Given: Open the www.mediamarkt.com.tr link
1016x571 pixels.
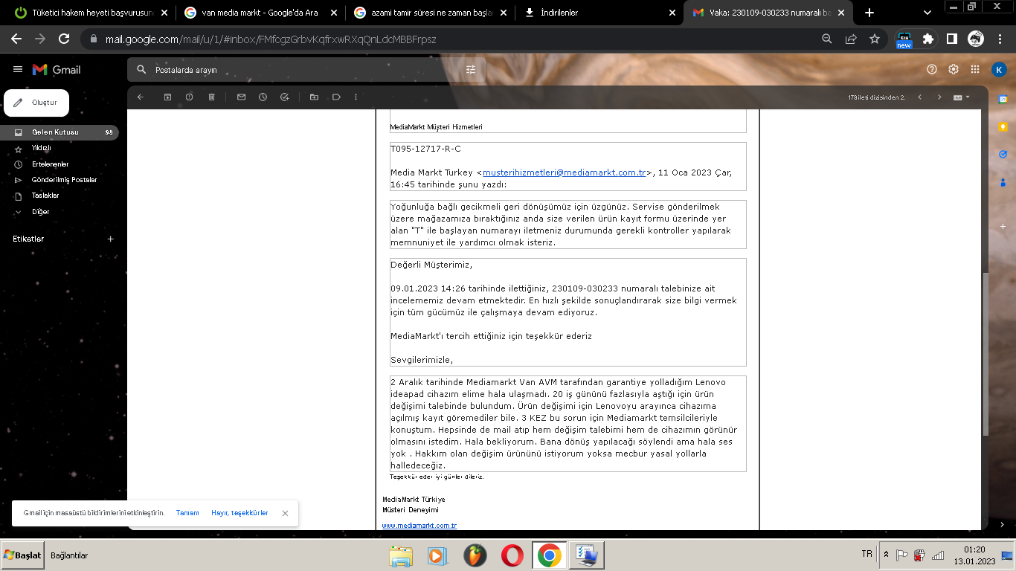Looking at the screenshot, I should point(419,526).
